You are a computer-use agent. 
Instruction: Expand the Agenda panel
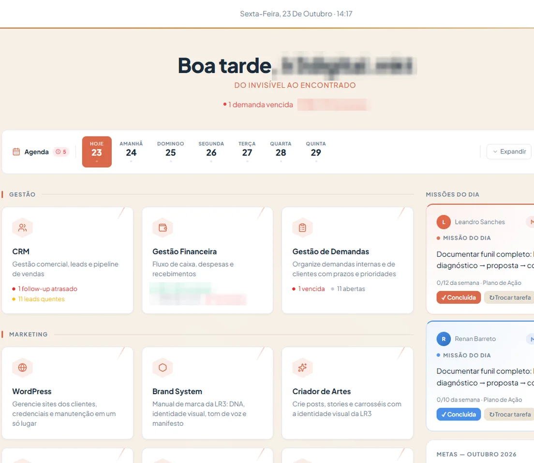click(509, 152)
